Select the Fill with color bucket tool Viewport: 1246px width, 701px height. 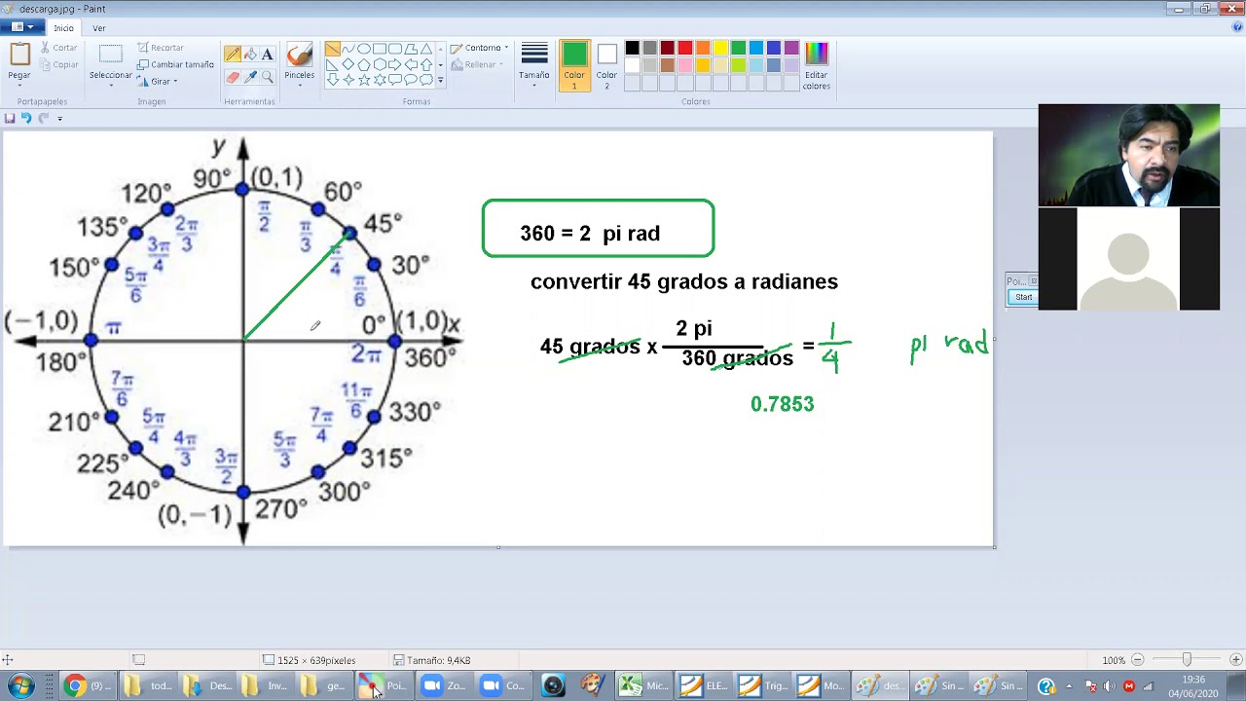click(250, 55)
